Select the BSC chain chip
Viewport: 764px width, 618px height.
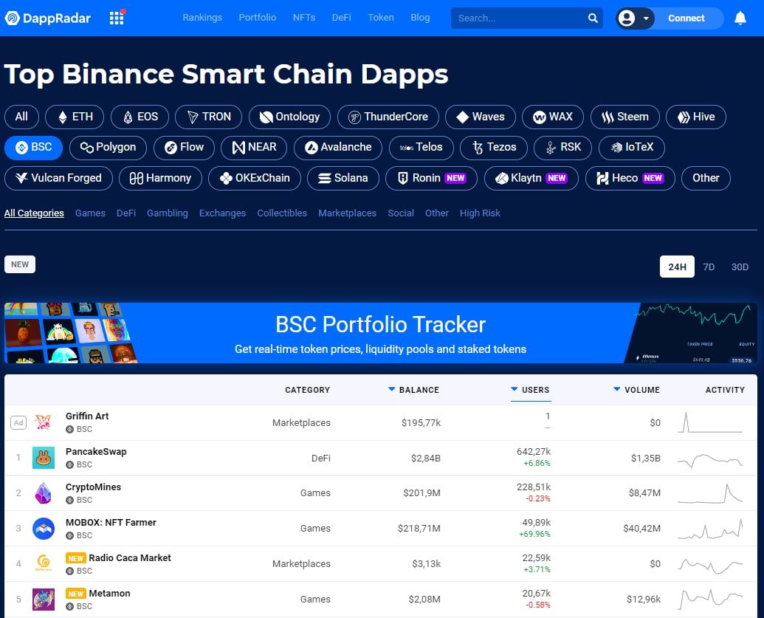[34, 148]
